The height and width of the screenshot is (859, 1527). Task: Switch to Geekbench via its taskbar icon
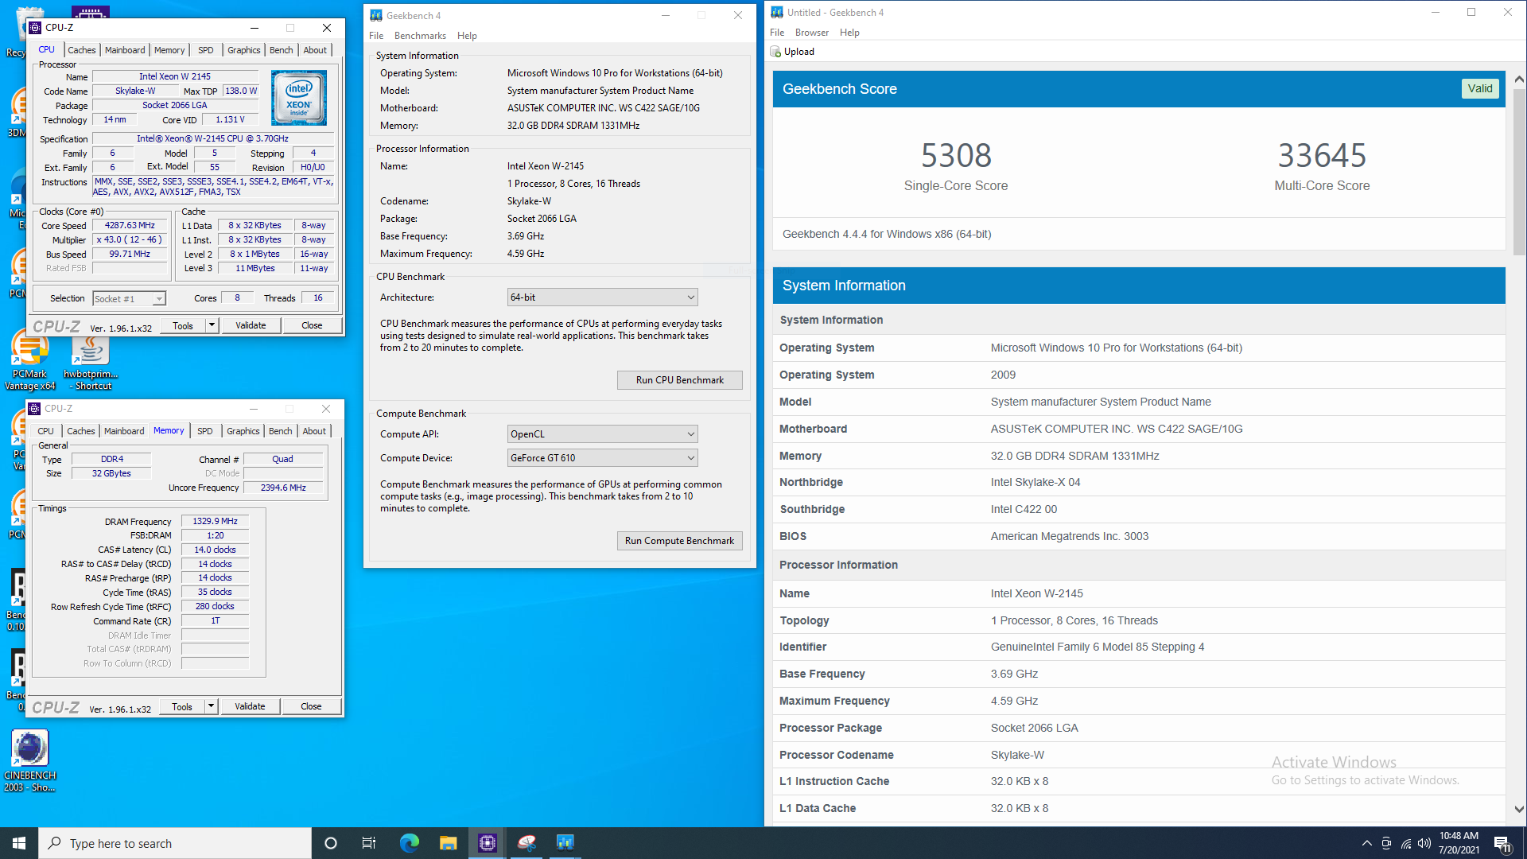(565, 843)
